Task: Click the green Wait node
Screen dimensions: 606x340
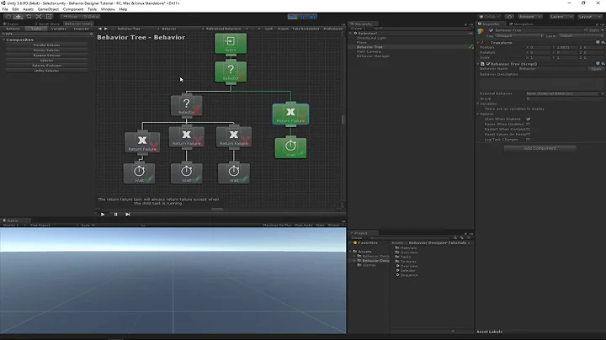Action: [x=290, y=148]
